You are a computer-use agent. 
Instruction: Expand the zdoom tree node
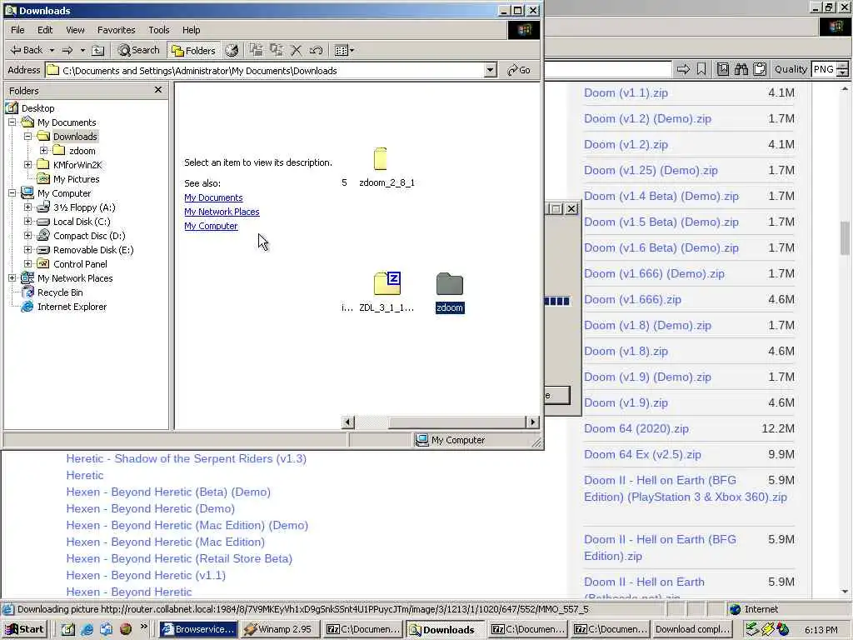click(x=43, y=151)
